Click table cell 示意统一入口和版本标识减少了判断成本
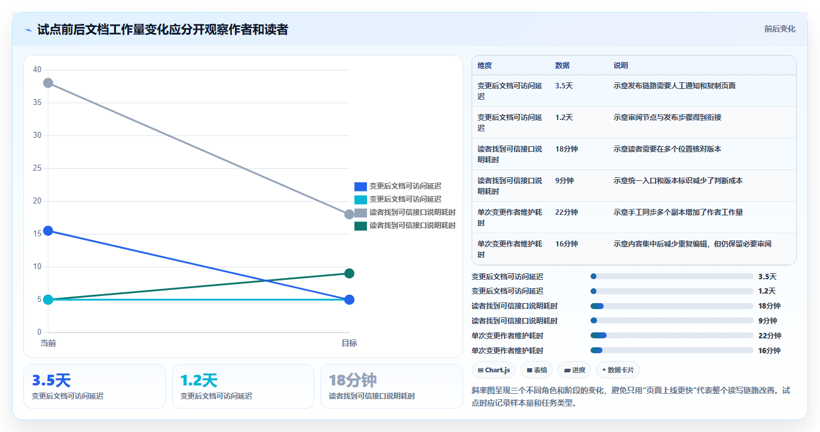This screenshot has width=820, height=432. (678, 181)
